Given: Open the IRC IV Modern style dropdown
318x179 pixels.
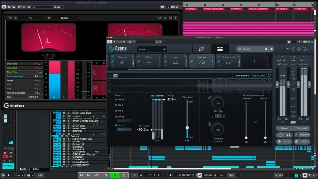Looking at the screenshot, I should coord(124,129).
